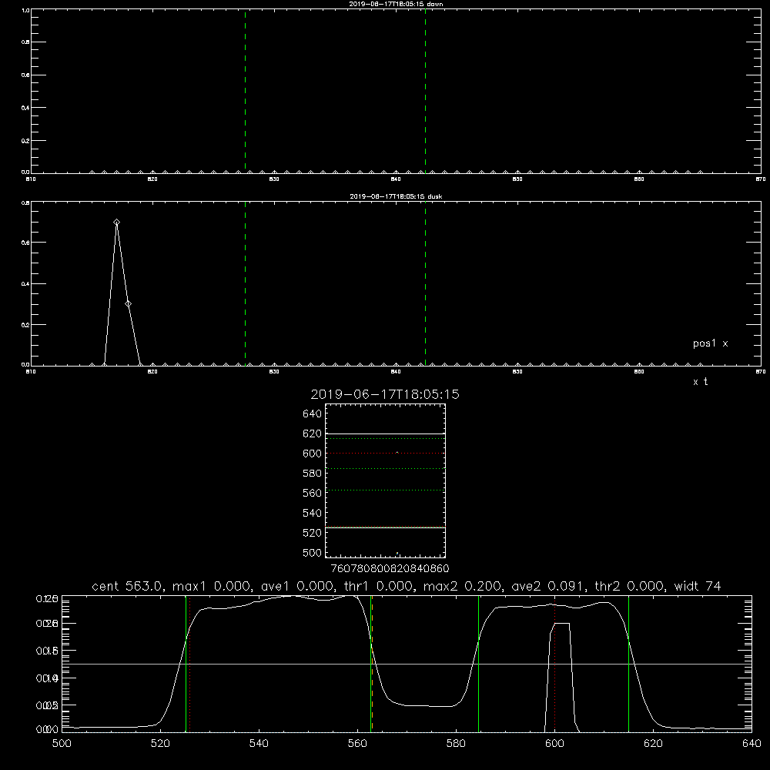
Task: Click the center plot title 2019-06-17T18:05:15
Action: click(x=385, y=394)
